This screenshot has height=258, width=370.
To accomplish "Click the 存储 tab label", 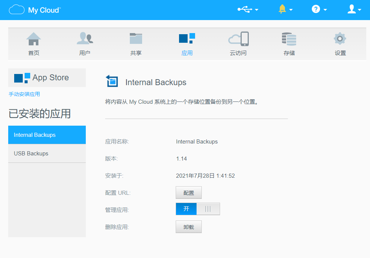I will pyautogui.click(x=289, y=53).
